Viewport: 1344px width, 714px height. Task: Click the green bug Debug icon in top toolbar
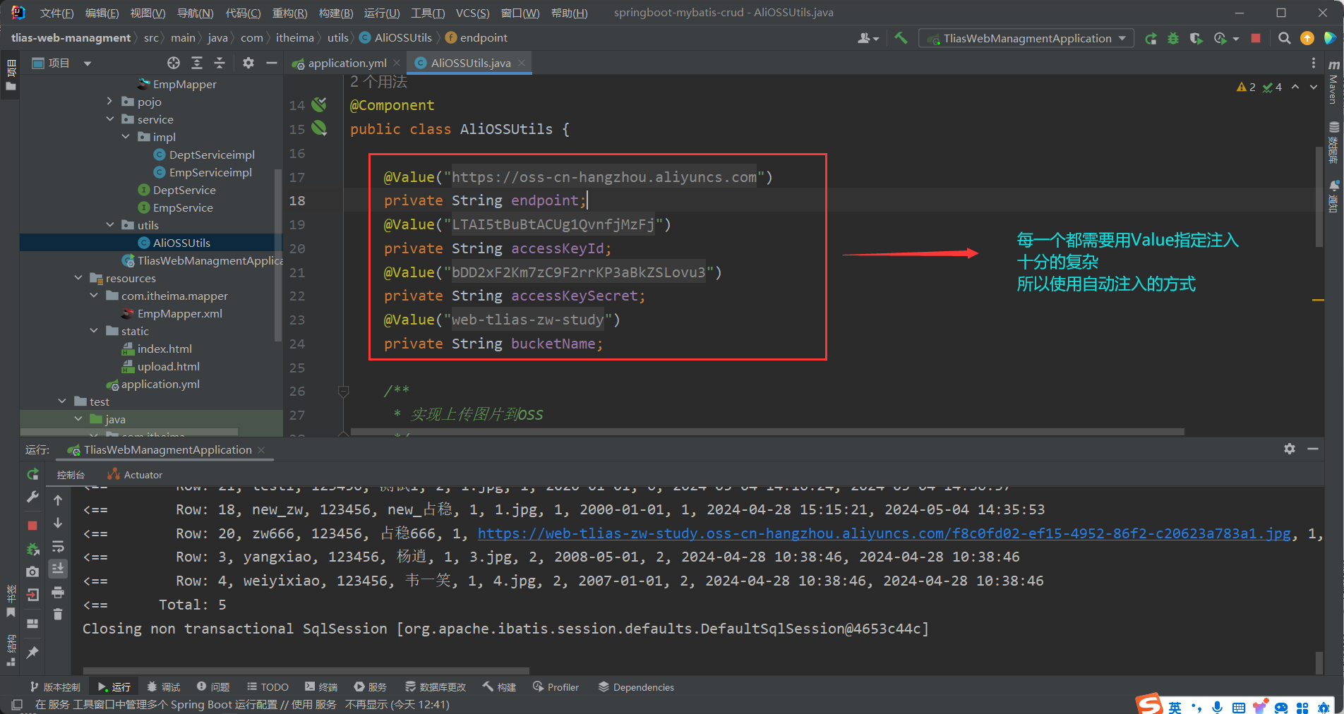click(x=1173, y=38)
